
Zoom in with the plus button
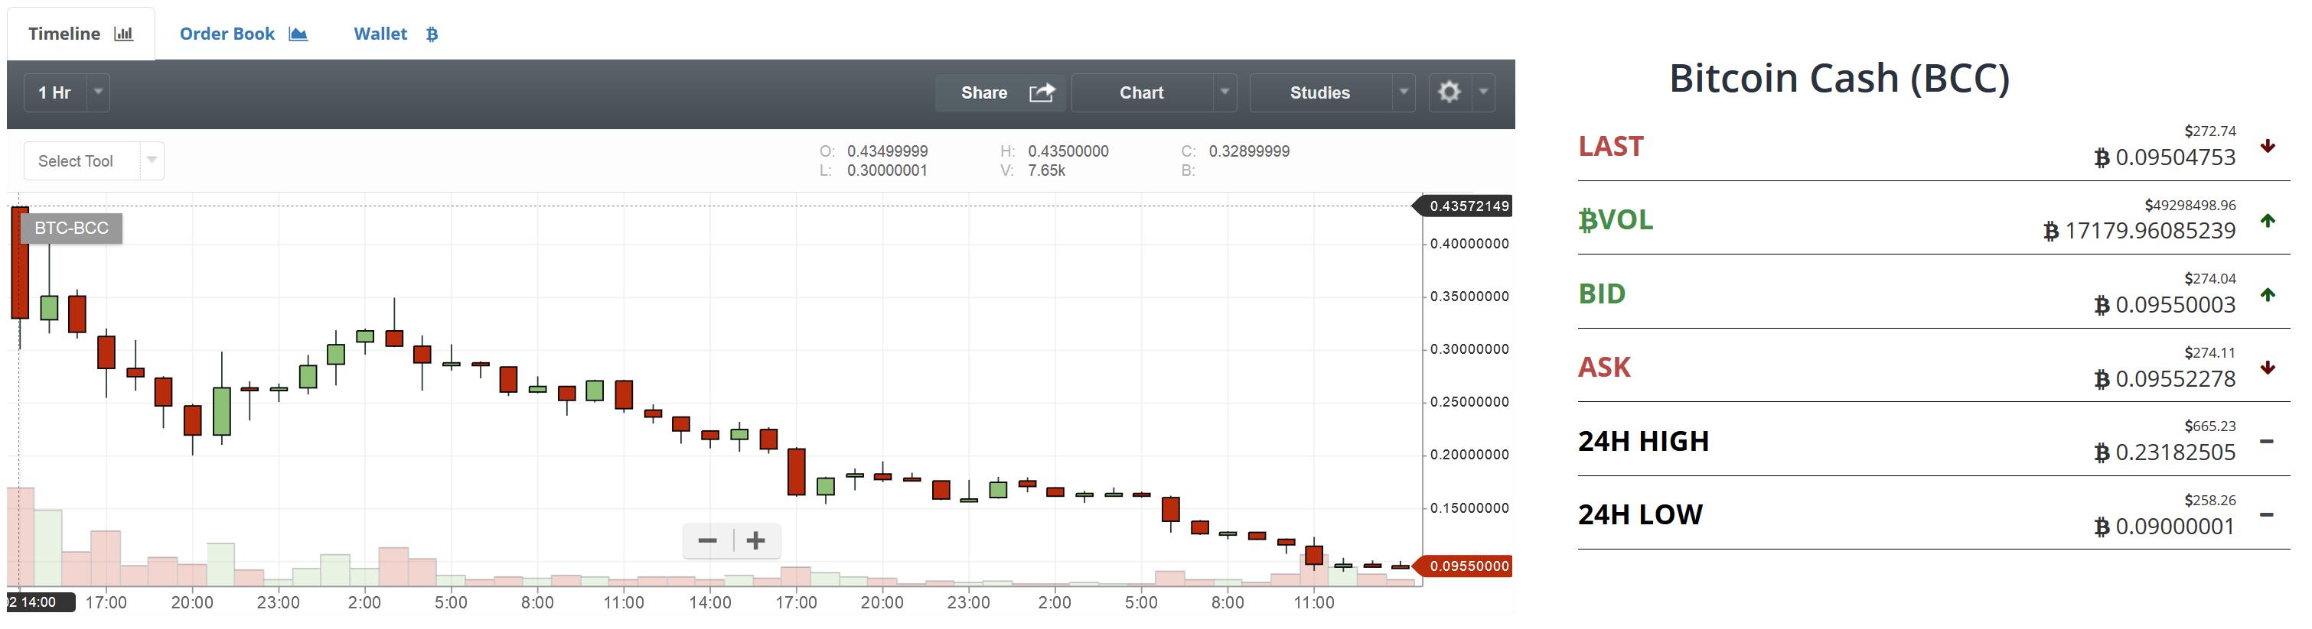point(755,540)
